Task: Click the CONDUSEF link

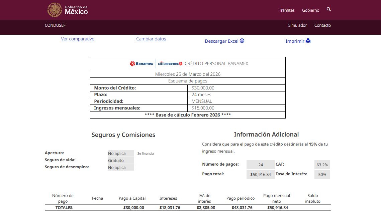Action: coord(55,25)
